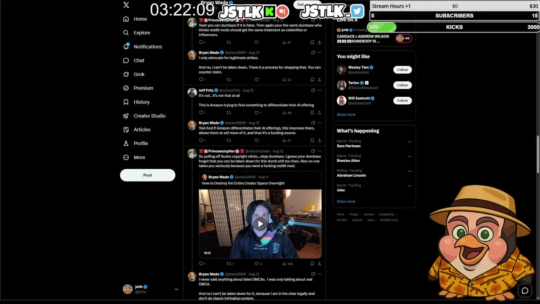Like the 'Yes! And if Amazon differentiates' tweet
The height and width of the screenshot is (304, 540).
point(256,140)
